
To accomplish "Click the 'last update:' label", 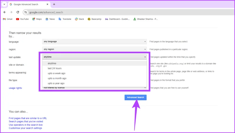I will point(15,57).
